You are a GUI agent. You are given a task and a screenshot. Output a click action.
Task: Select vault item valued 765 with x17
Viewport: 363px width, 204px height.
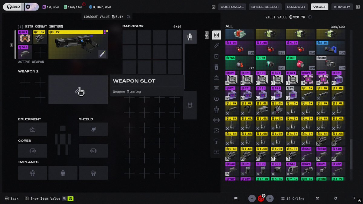pos(240,63)
